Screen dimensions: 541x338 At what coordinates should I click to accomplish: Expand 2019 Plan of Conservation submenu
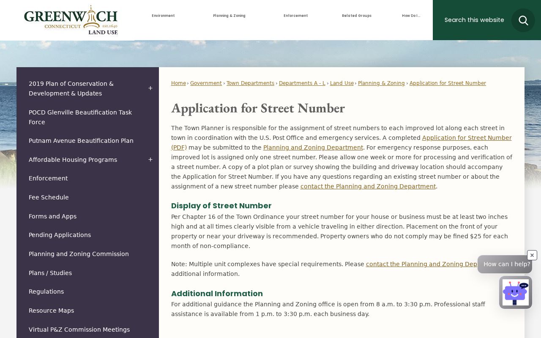[150, 88]
